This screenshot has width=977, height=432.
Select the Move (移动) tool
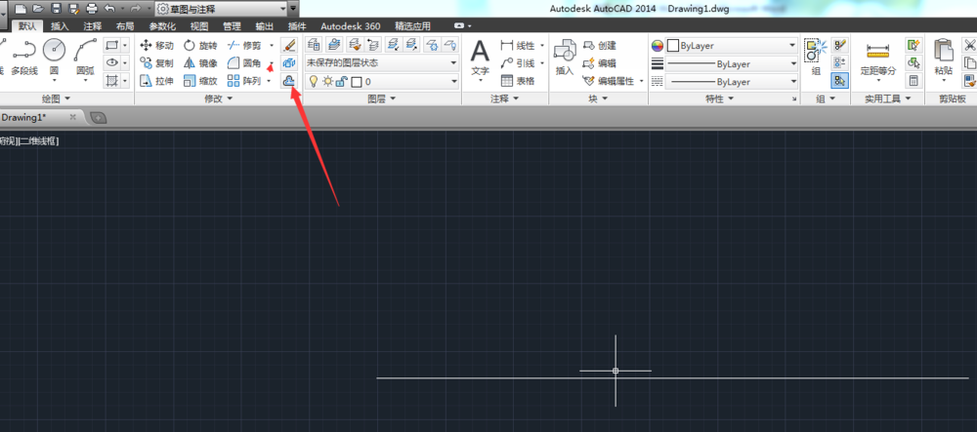pos(156,46)
